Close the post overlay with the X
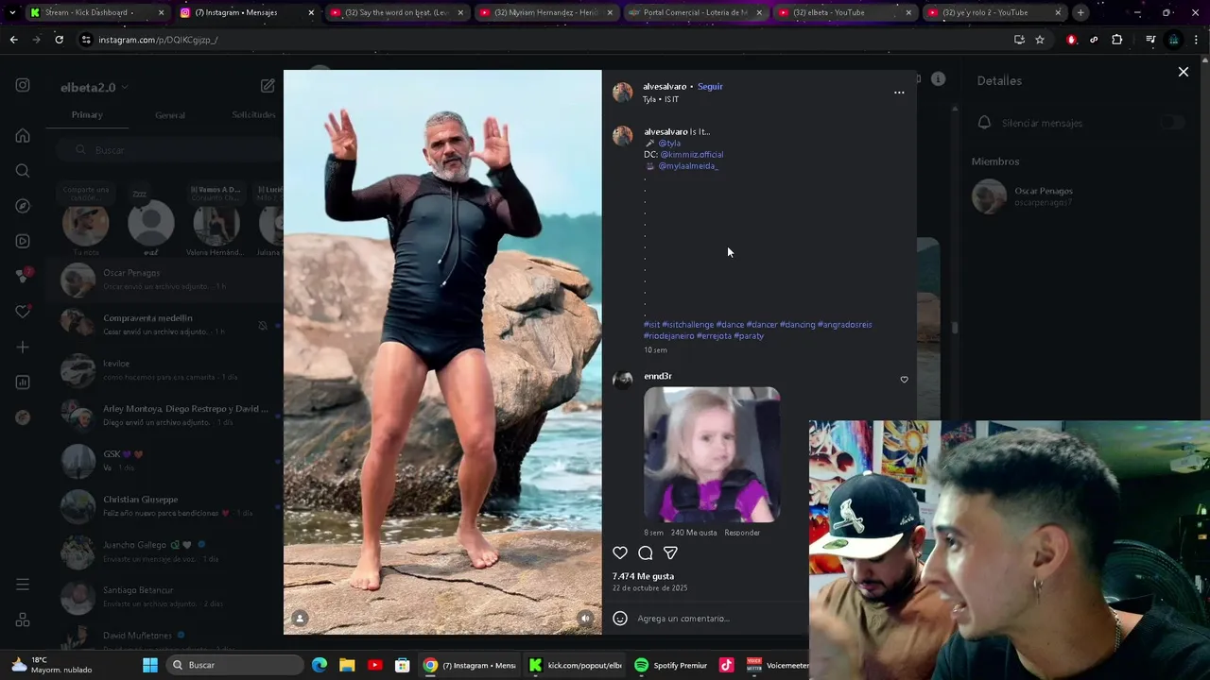The height and width of the screenshot is (680, 1210). (x=1183, y=72)
